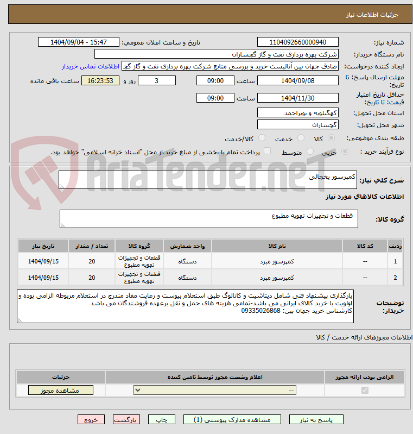Click کمپرسور مبرد in row 2
The width and height of the screenshot is (413, 434).
277,278
